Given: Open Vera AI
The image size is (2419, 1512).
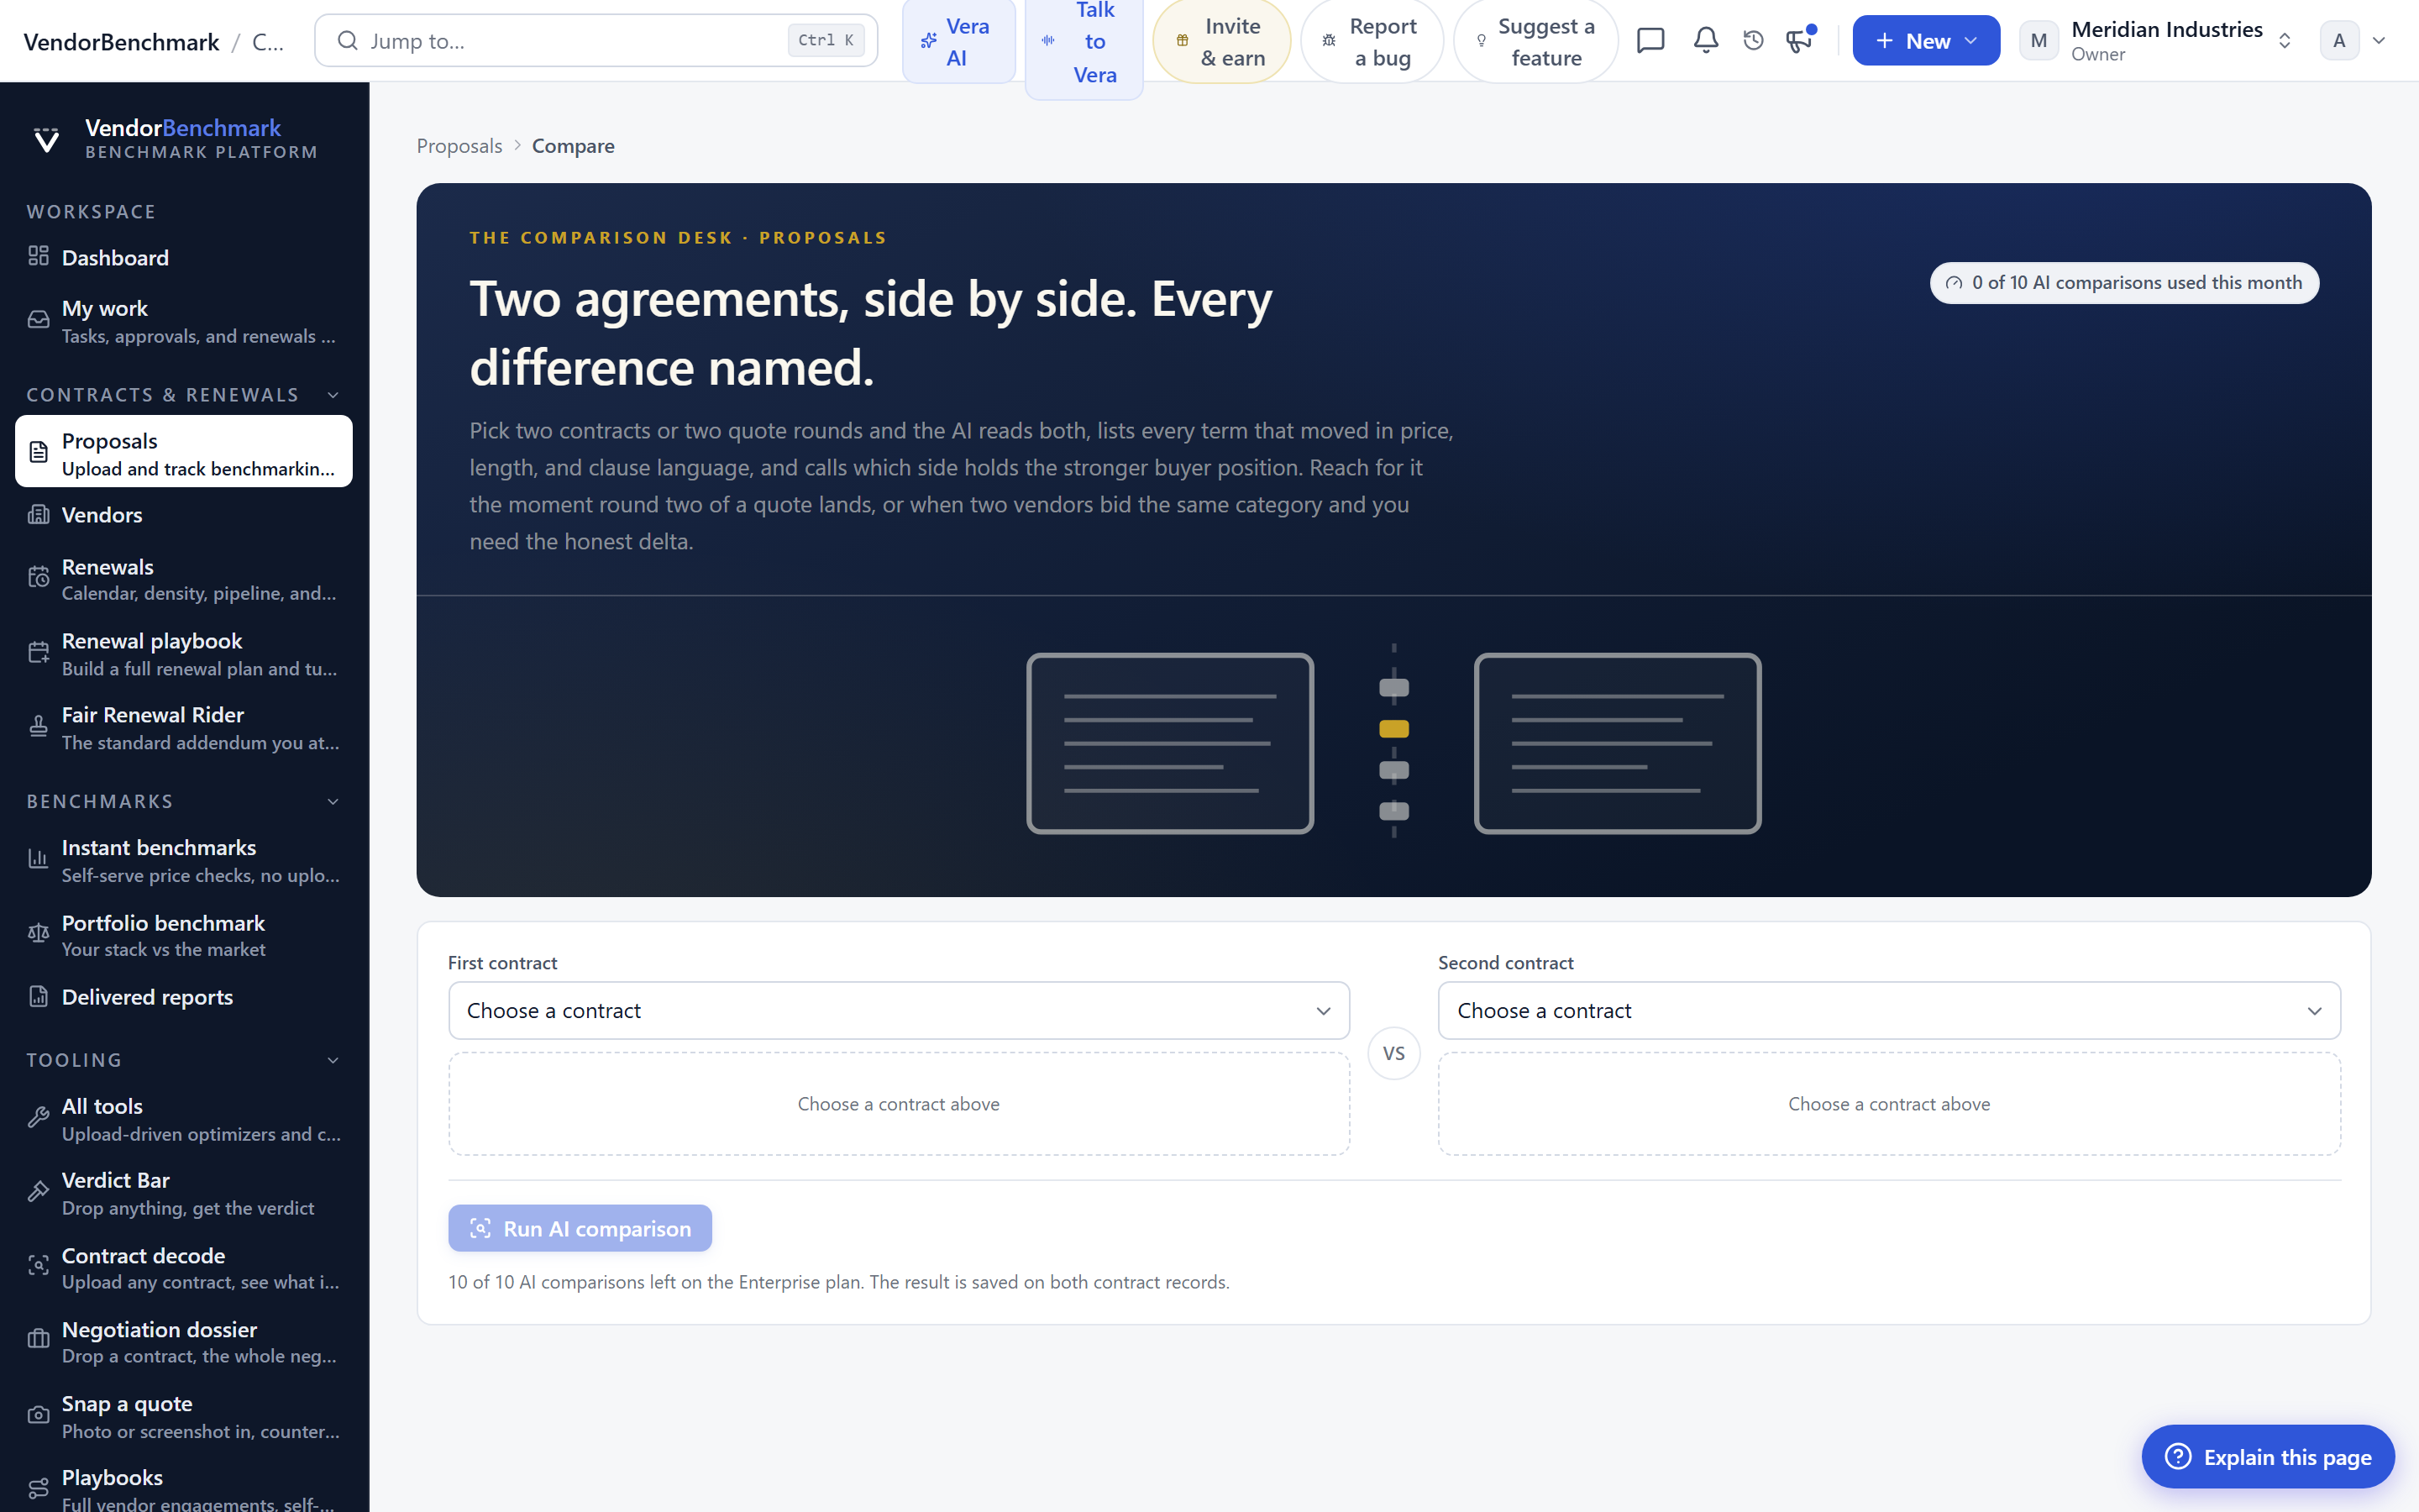Looking at the screenshot, I should 958,41.
